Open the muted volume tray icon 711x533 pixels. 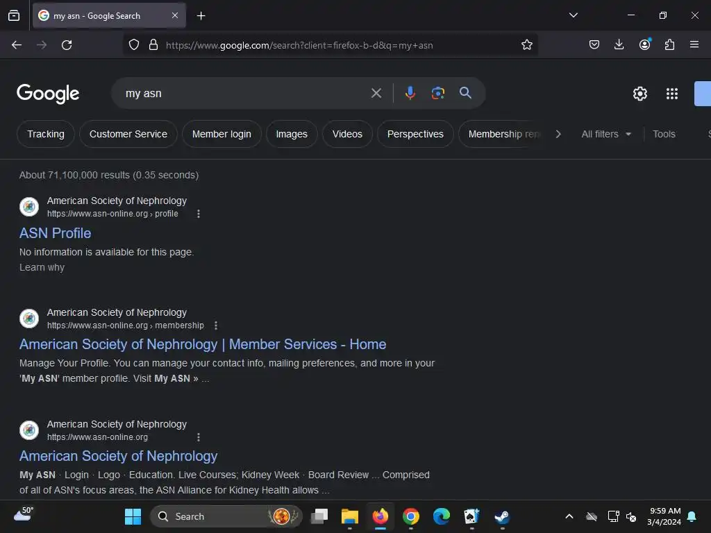631,516
